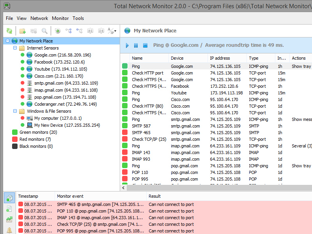Open the Monitor menu
The height and width of the screenshot is (234, 312).
(60, 18)
